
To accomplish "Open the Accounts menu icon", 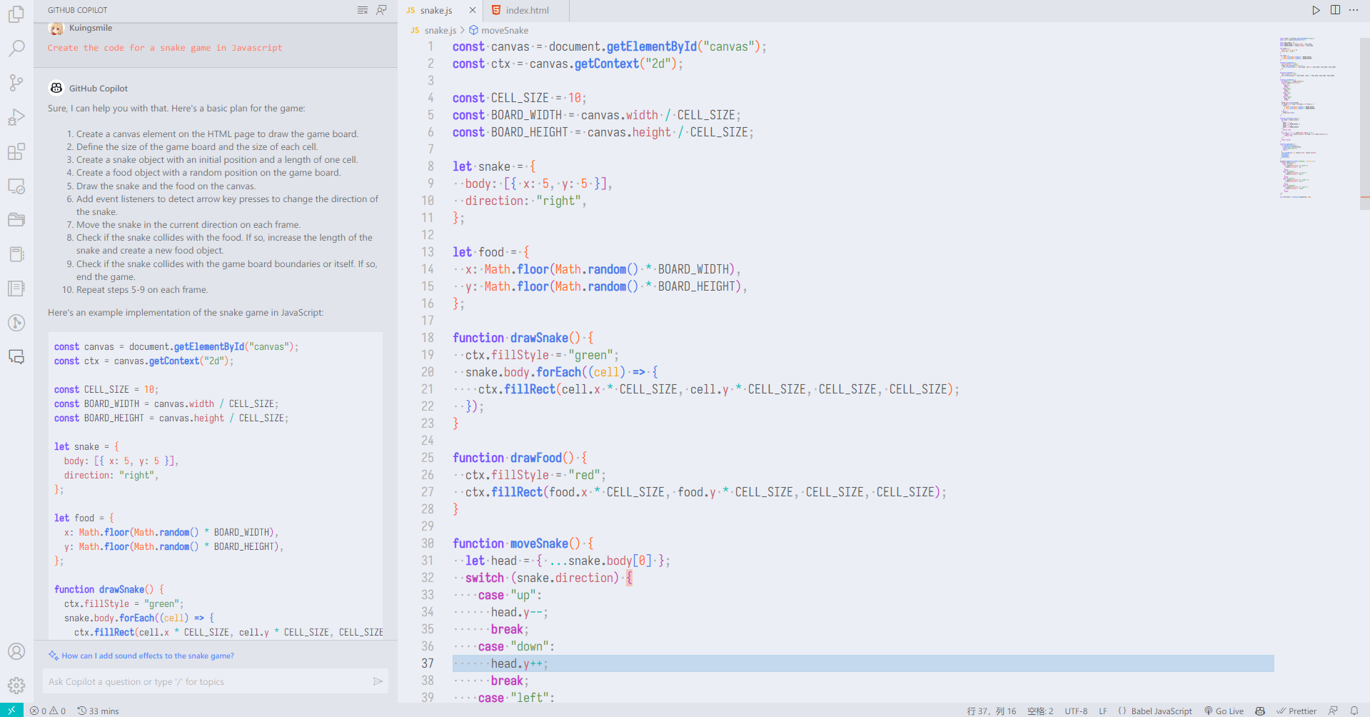I will tap(16, 651).
